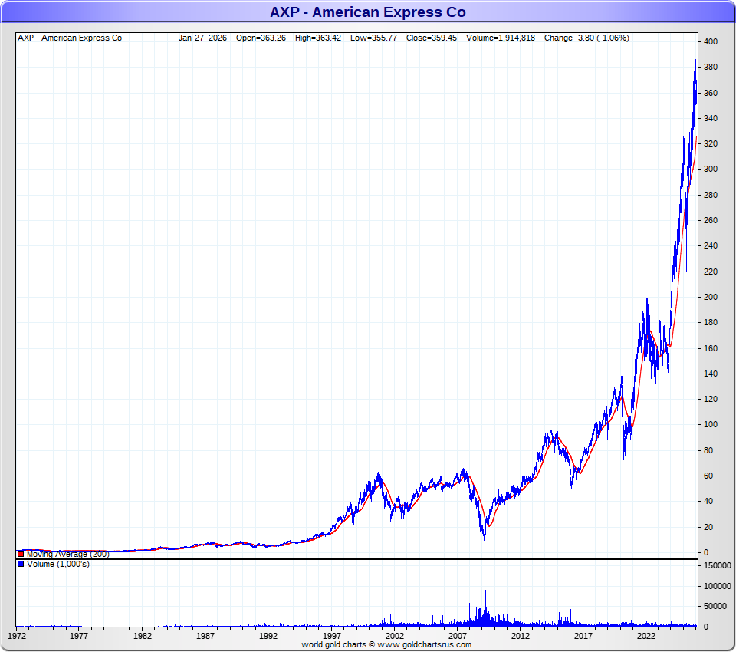736x652 pixels.
Task: Click the "Close=359.45" value
Action: pyautogui.click(x=432, y=38)
